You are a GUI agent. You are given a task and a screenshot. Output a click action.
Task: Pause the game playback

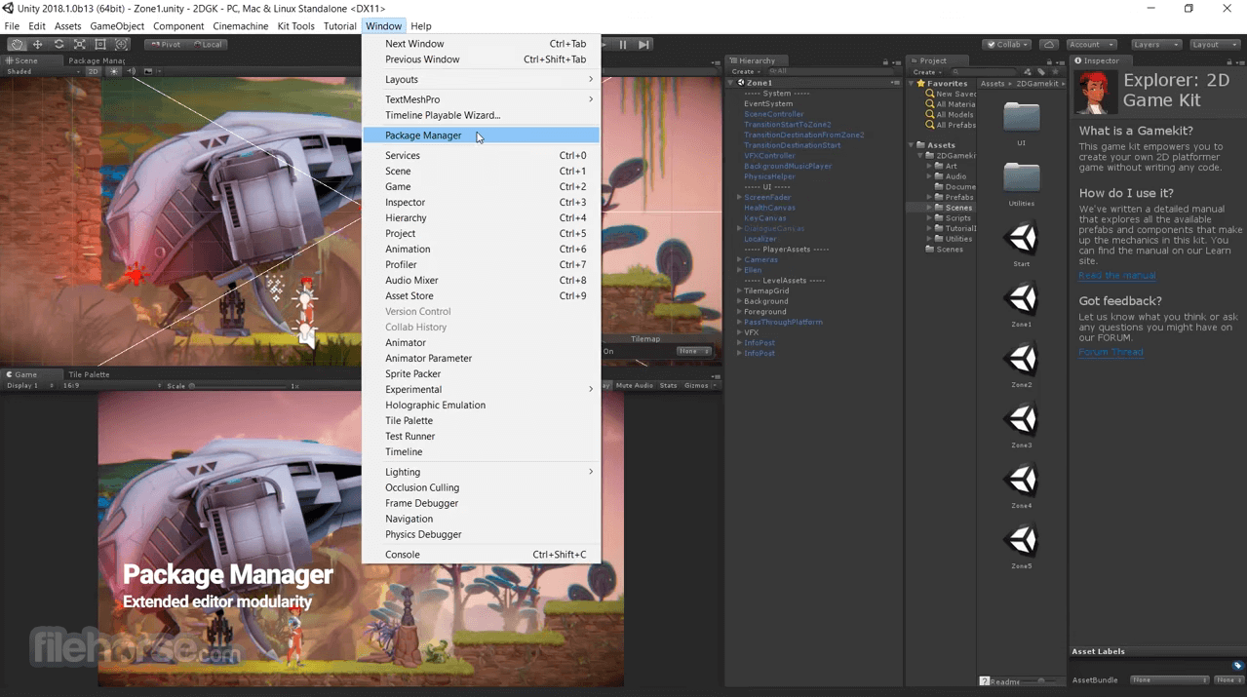[x=623, y=44]
